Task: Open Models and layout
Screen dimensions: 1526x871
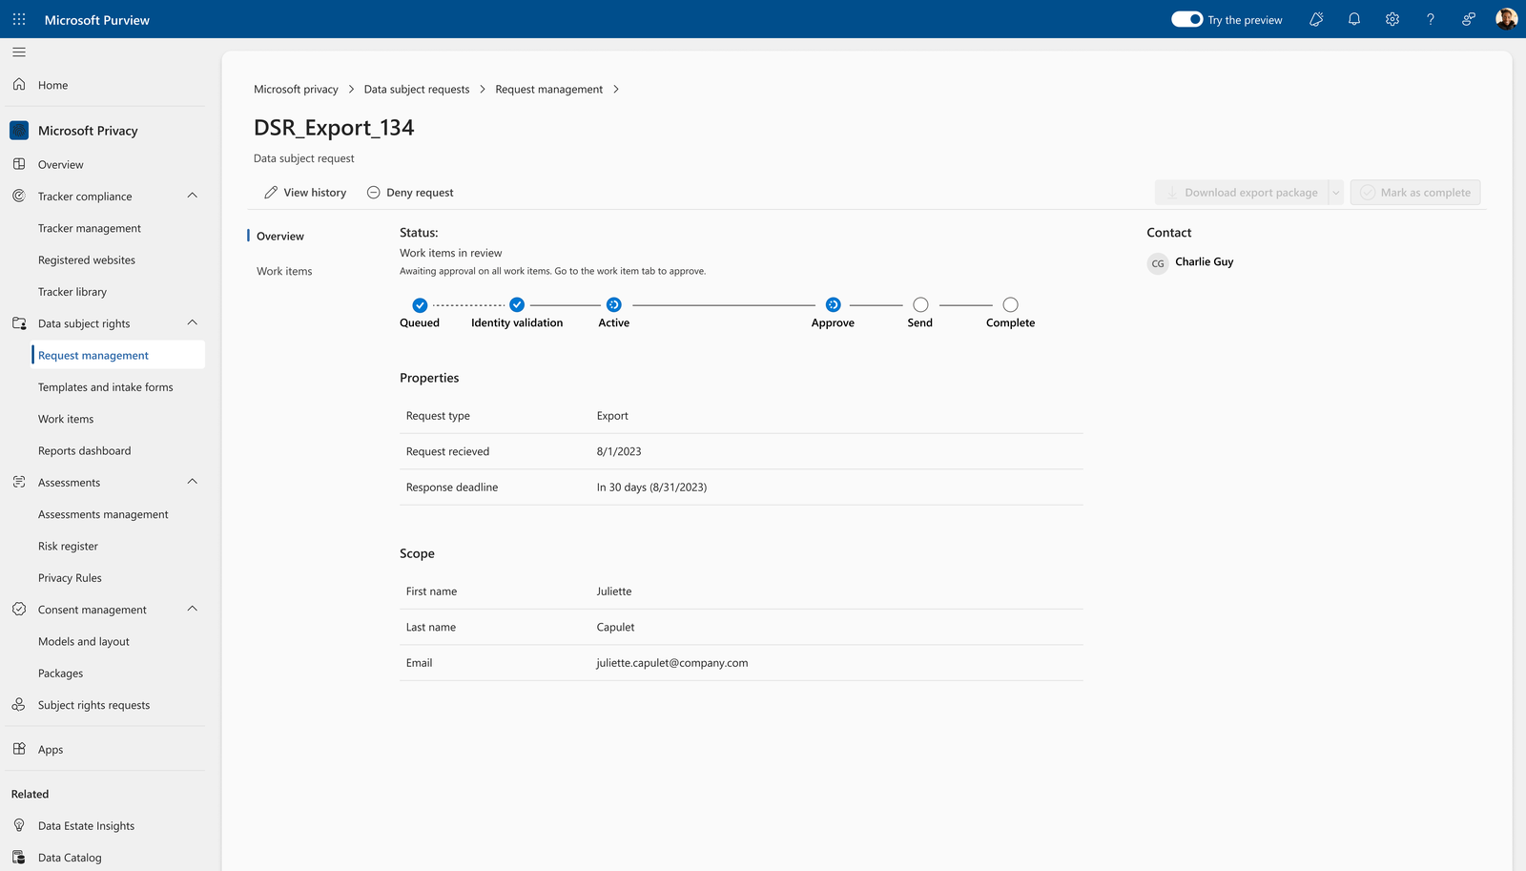Action: pyautogui.click(x=84, y=641)
